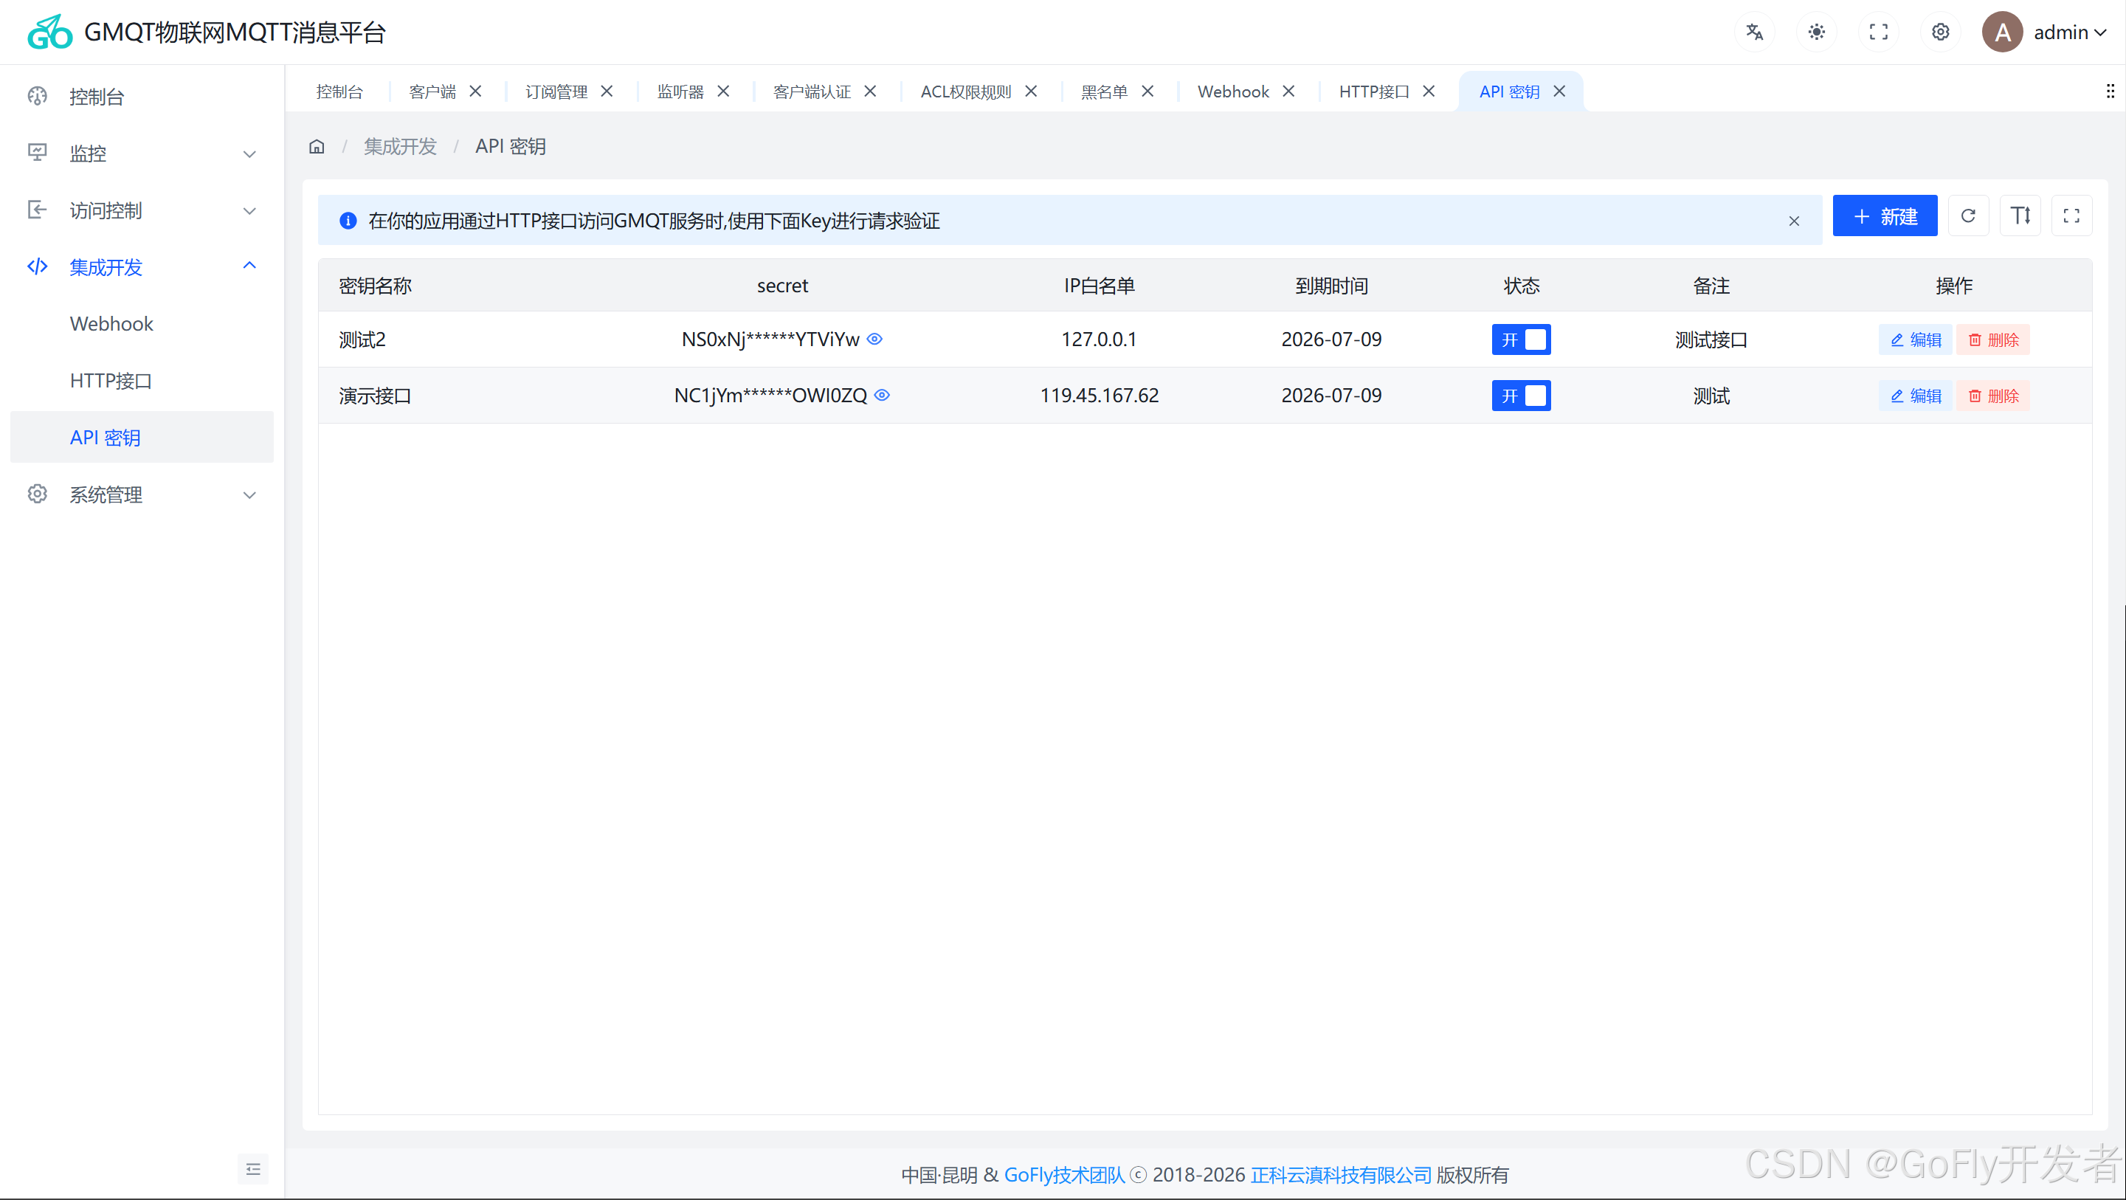
Task: Close the API 密钥 tab
Action: (x=1559, y=91)
